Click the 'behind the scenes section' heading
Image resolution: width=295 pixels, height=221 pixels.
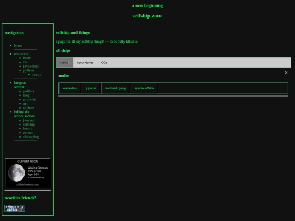24,114
